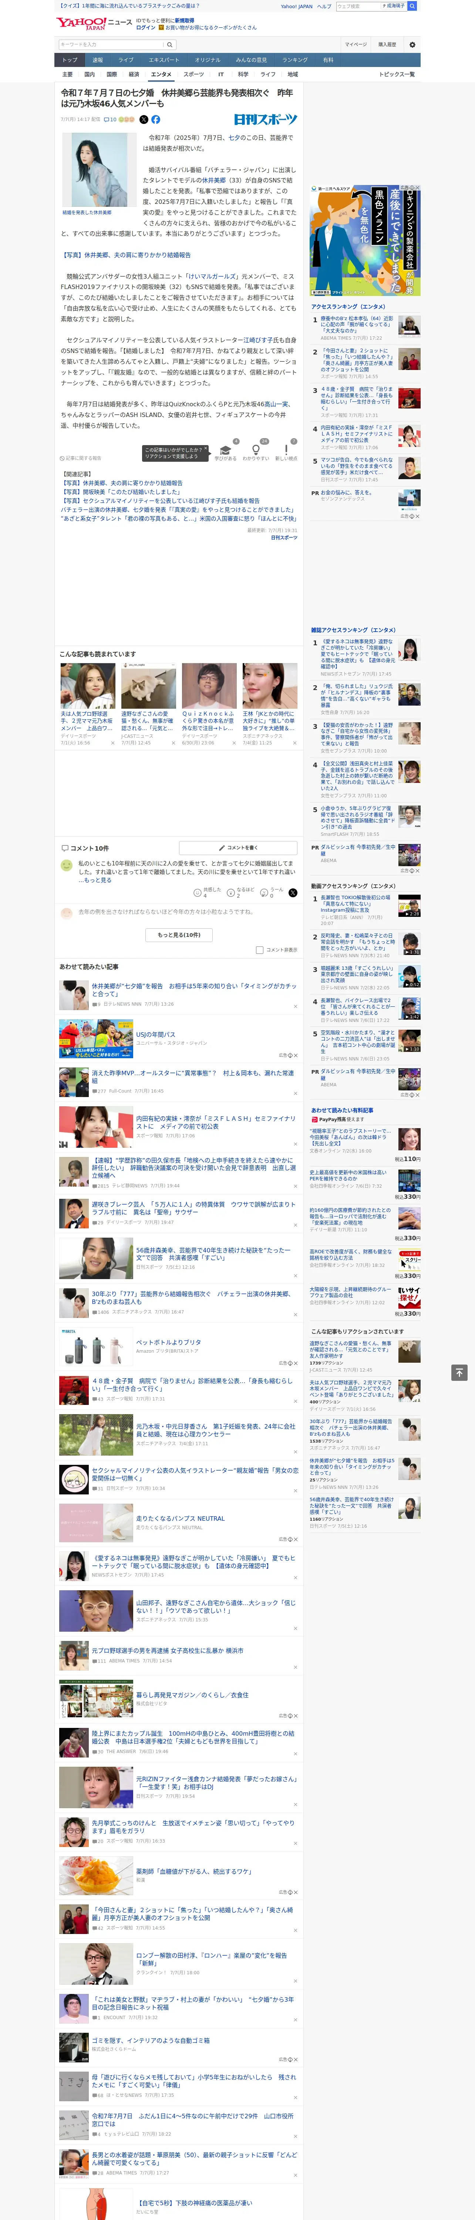Select the 国内 category tab
This screenshot has height=2220, width=475.
point(90,74)
